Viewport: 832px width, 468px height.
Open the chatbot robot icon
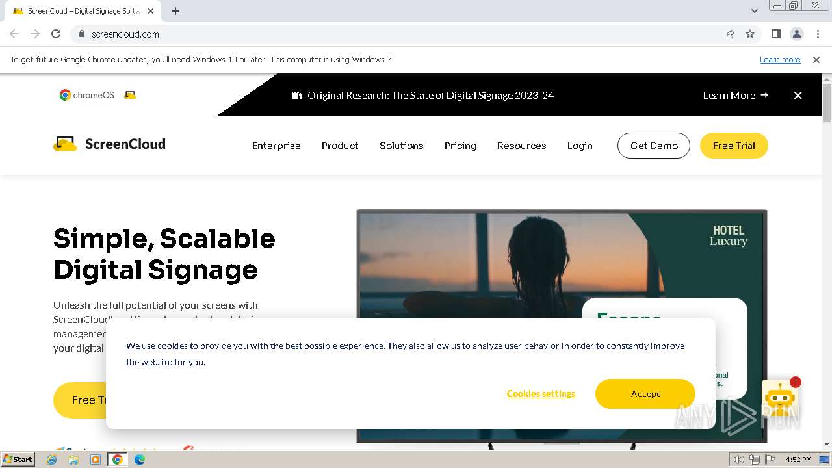pos(780,398)
